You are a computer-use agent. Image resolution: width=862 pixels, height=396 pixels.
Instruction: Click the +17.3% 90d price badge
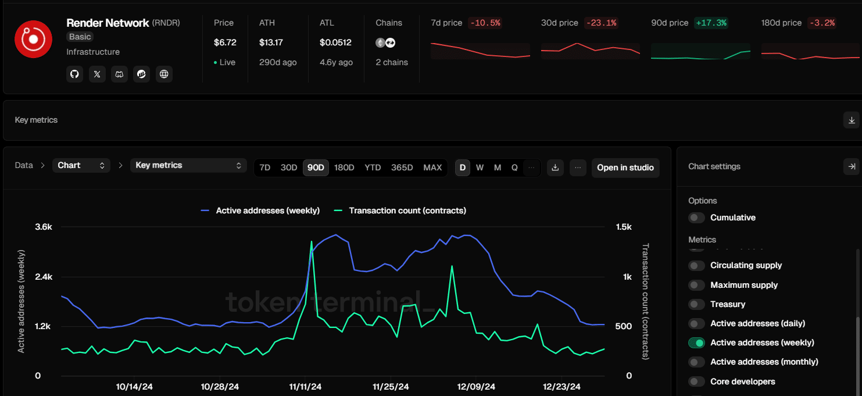click(x=711, y=23)
